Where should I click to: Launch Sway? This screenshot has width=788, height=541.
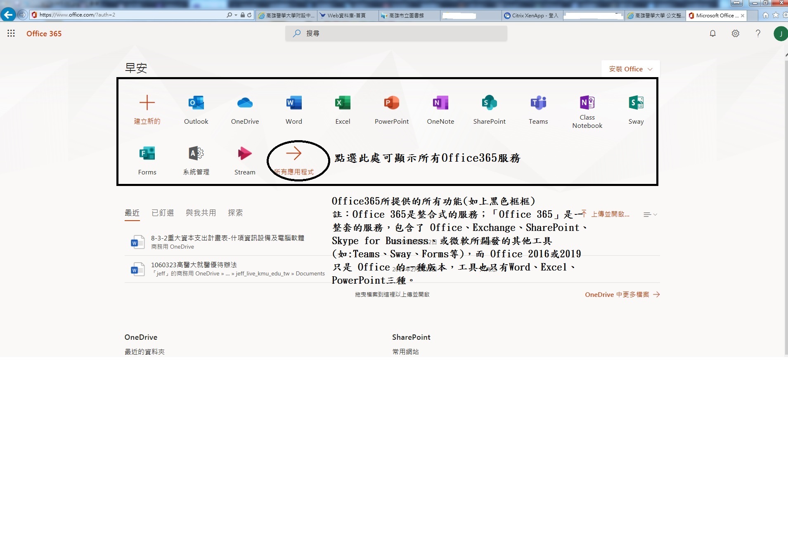(636, 110)
